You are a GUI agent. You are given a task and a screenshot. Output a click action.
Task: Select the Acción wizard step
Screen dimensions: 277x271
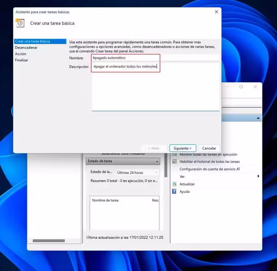(x=20, y=54)
